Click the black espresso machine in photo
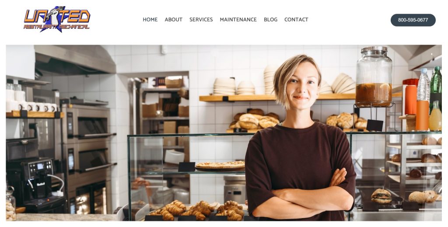 [x=34, y=183]
